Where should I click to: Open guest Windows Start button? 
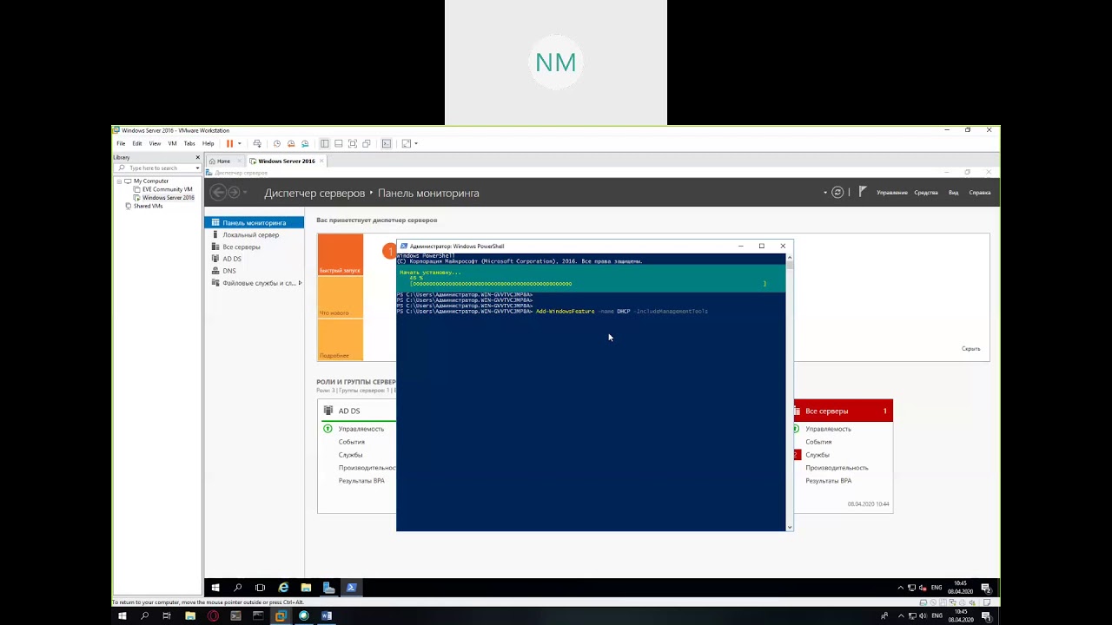[x=215, y=588]
